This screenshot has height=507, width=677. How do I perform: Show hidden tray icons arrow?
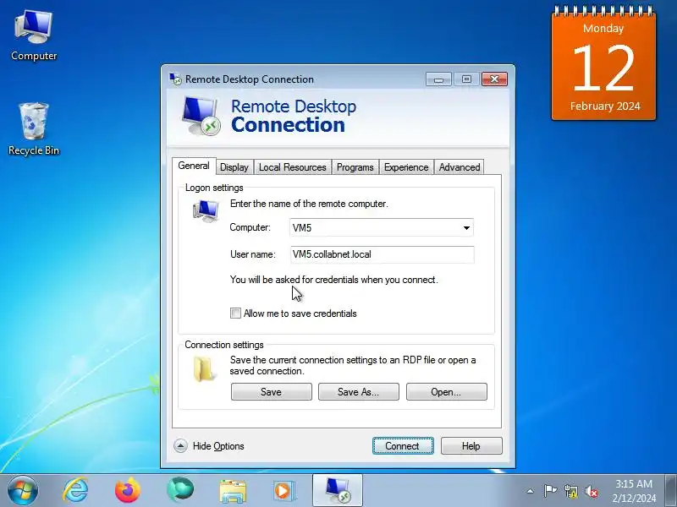[x=531, y=491]
